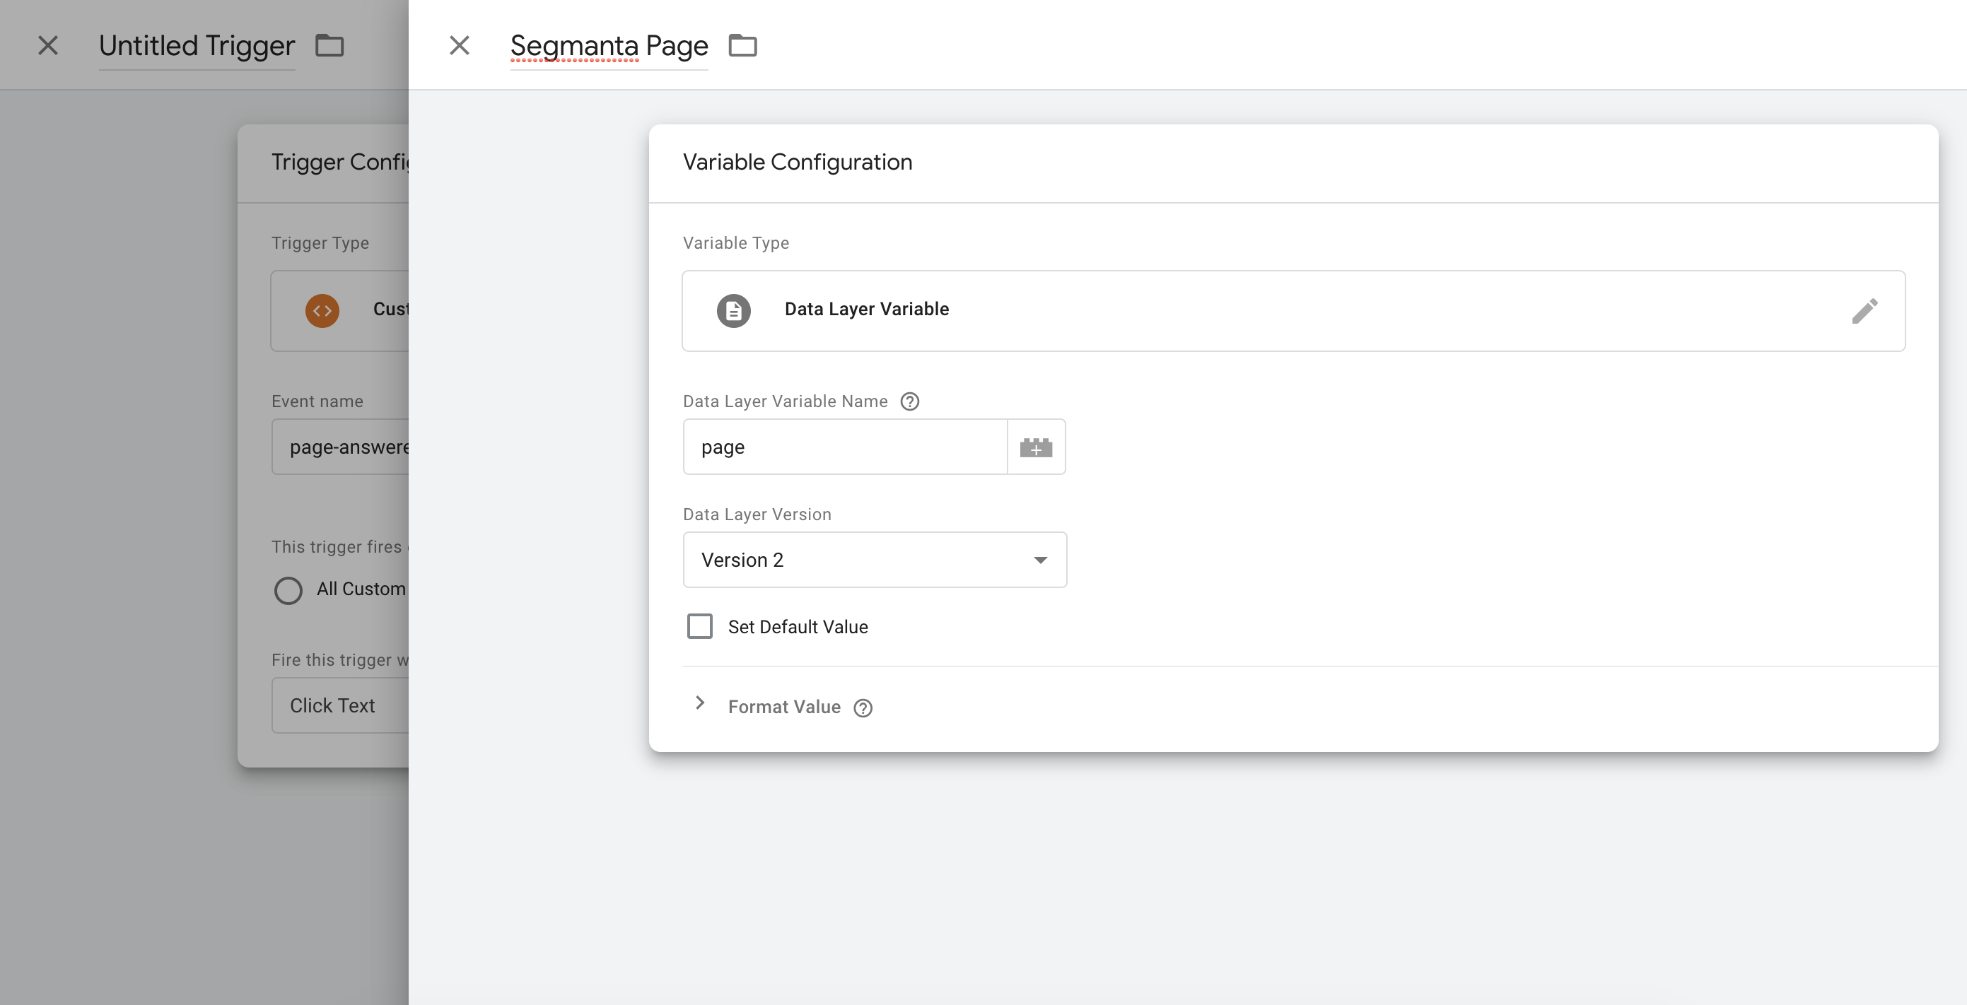The width and height of the screenshot is (1967, 1005).
Task: Click the Set Default Value label text
Action: pyautogui.click(x=797, y=626)
